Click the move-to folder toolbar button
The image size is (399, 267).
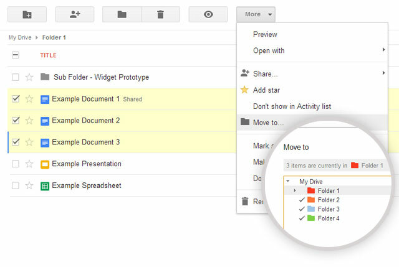point(122,14)
